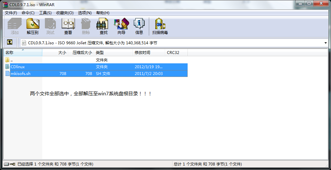Select the CDlinux folder name
Image resolution: width=331 pixels, height=170 pixels.
coord(18,67)
